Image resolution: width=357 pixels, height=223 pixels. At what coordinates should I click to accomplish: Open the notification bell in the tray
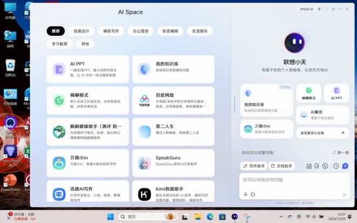pyautogui.click(x=350, y=217)
